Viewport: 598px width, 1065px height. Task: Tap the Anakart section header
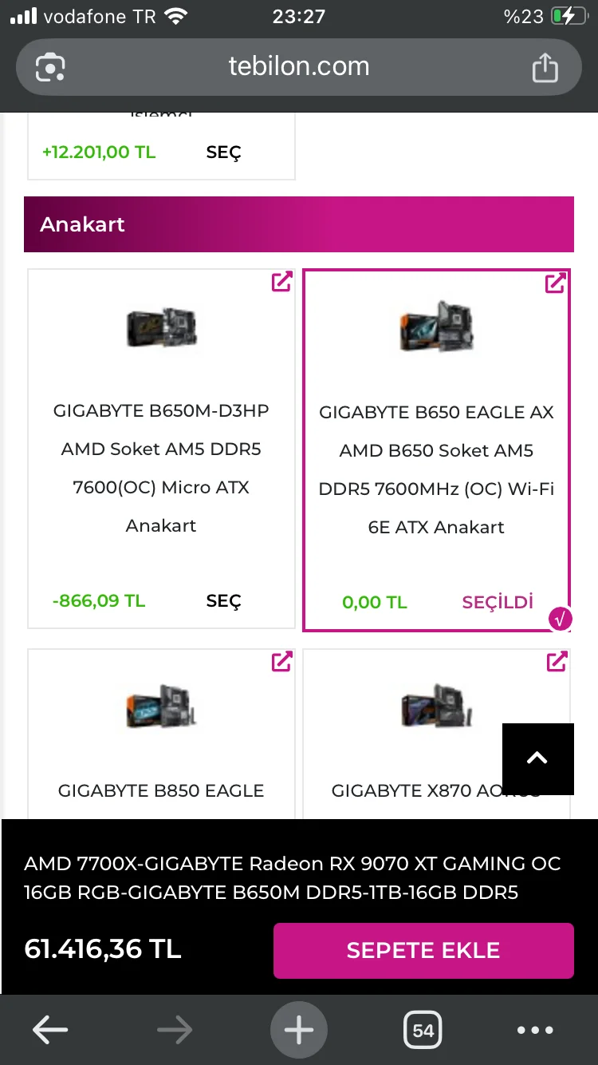299,224
